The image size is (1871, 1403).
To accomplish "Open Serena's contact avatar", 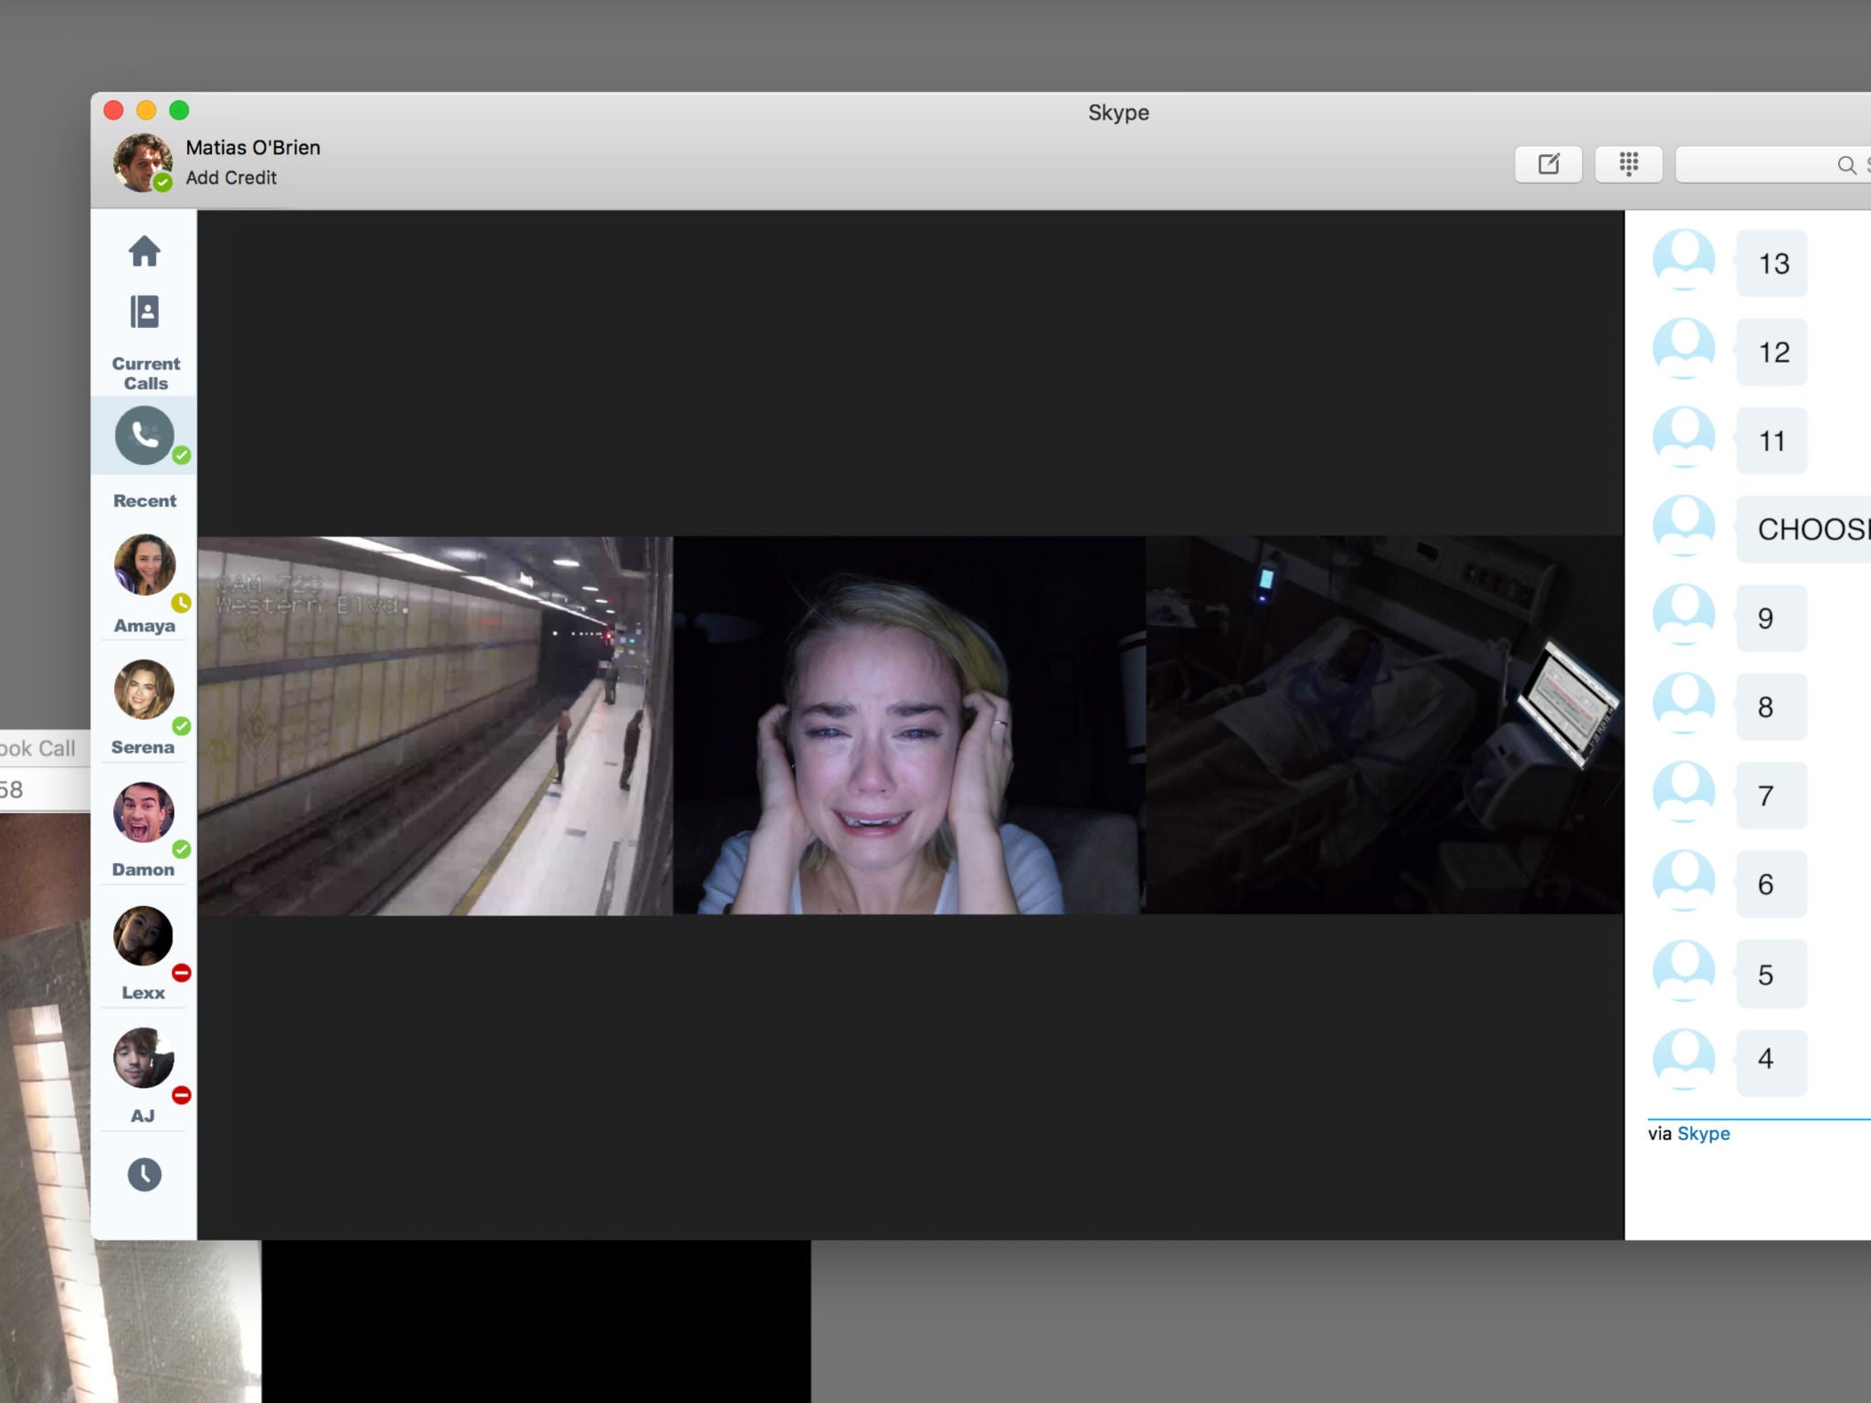I will coord(144,690).
